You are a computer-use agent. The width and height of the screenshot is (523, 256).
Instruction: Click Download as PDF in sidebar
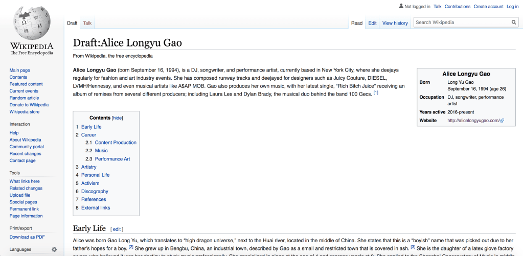click(x=27, y=237)
